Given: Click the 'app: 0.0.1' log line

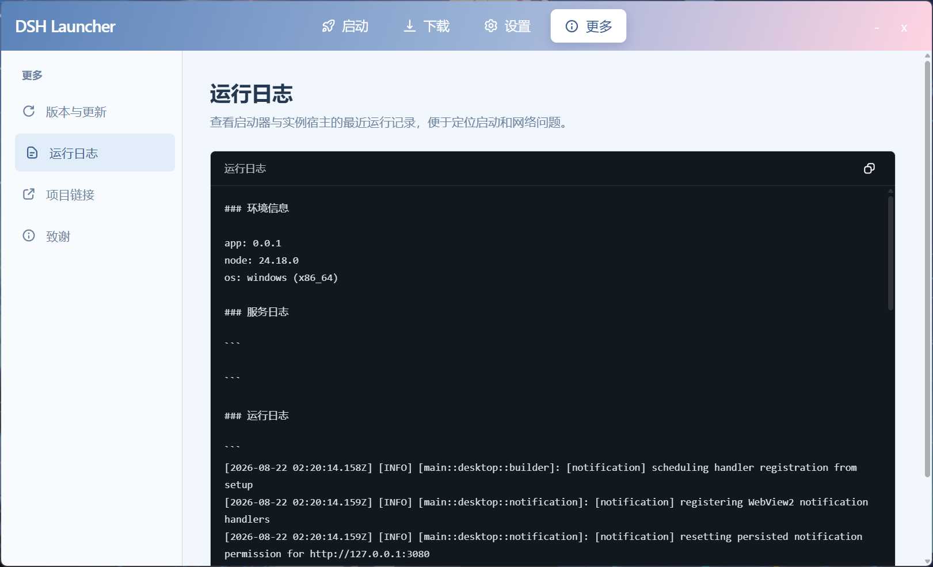Looking at the screenshot, I should [253, 243].
